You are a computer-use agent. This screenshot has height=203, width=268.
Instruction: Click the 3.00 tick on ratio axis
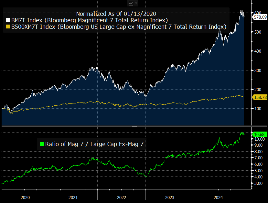[x=258, y=183]
